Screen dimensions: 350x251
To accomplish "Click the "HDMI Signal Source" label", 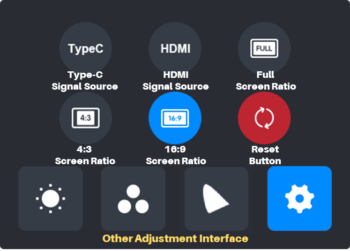I will [x=176, y=81].
